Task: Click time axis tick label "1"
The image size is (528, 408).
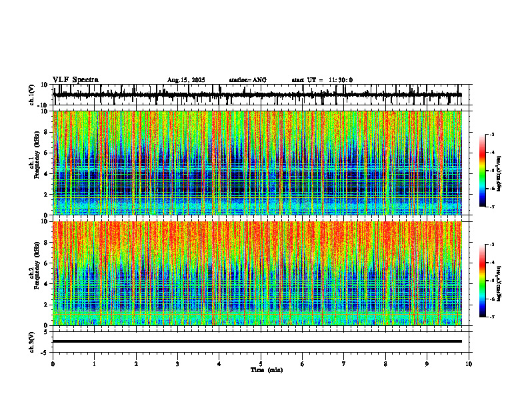Action: pyautogui.click(x=94, y=364)
